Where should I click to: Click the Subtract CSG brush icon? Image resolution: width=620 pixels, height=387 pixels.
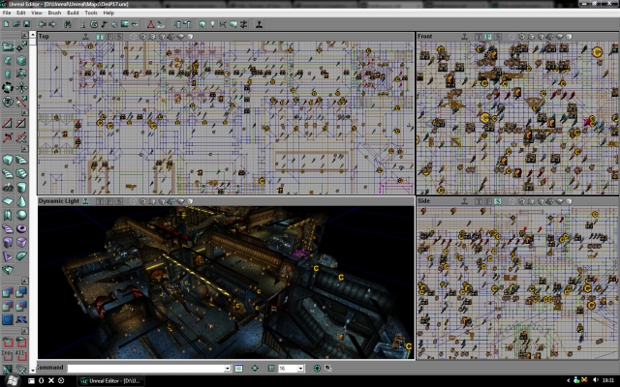pyautogui.click(x=21, y=292)
